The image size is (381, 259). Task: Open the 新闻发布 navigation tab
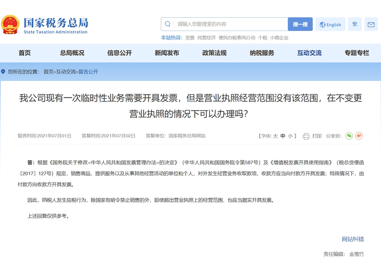[x=167, y=53]
